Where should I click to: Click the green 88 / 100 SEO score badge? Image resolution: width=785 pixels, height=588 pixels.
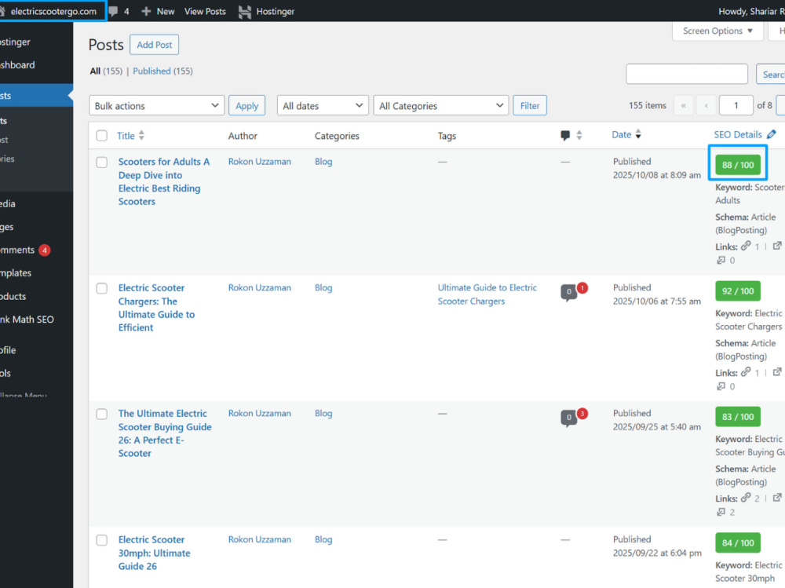click(x=738, y=165)
